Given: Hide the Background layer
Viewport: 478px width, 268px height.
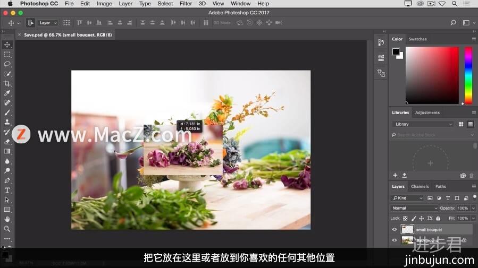Looking at the screenshot, I should tap(395, 240).
